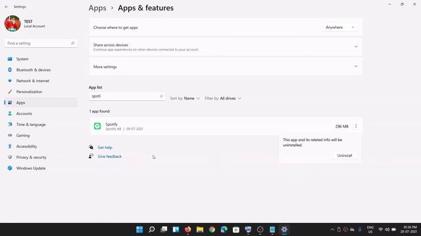Open Spotify three-dot more options menu
Image resolution: width=421 pixels, height=236 pixels.
pyautogui.click(x=356, y=126)
